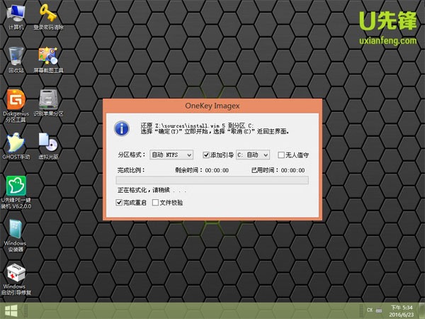This screenshot has width=425, height=319.
Task: Click the 分区格式 label
Action: tap(132, 155)
